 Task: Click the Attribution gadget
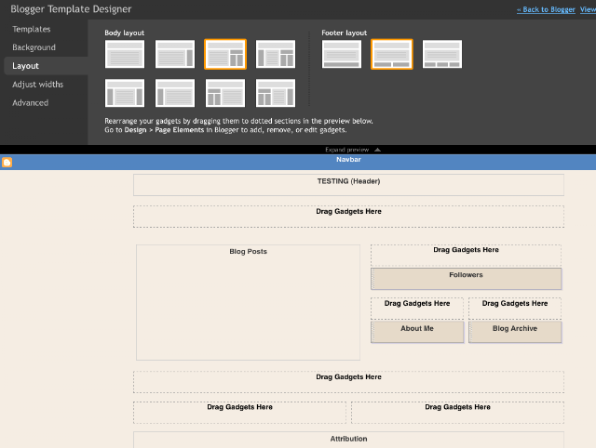348,440
